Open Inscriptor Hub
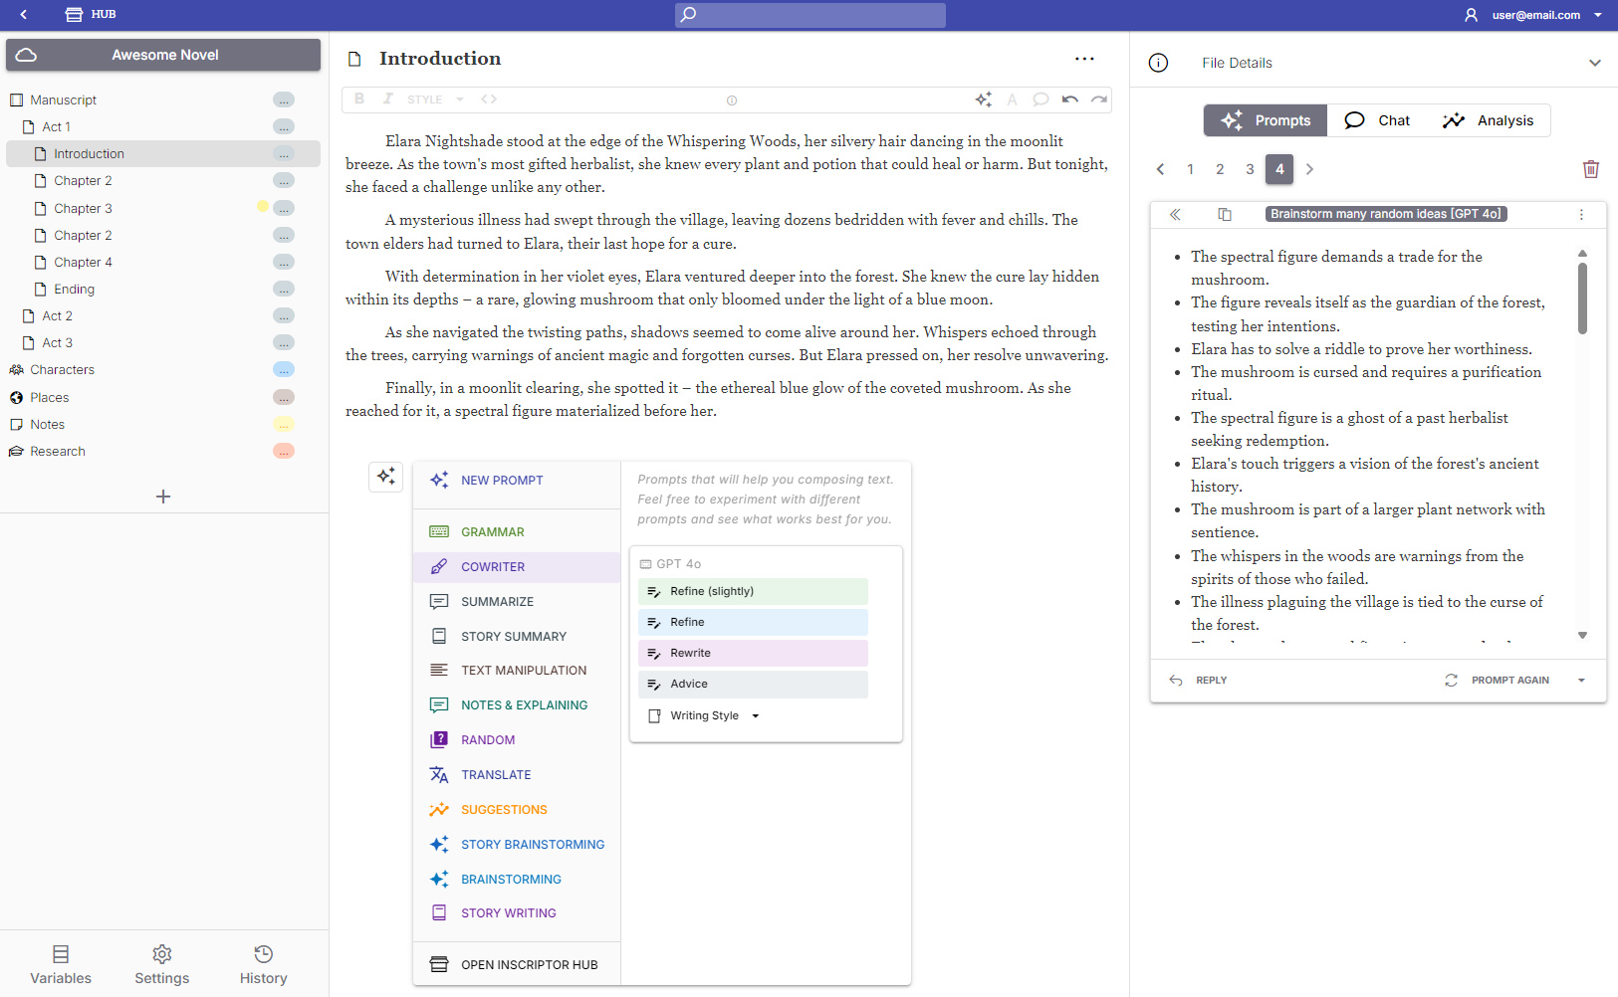Viewport: 1618px width, 997px height. (528, 964)
